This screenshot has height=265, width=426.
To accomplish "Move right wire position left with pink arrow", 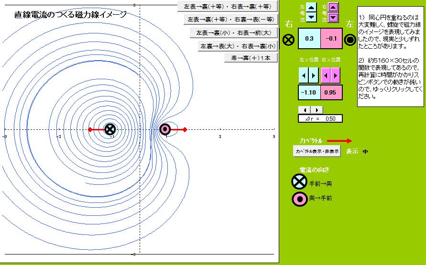I will click(326, 75).
